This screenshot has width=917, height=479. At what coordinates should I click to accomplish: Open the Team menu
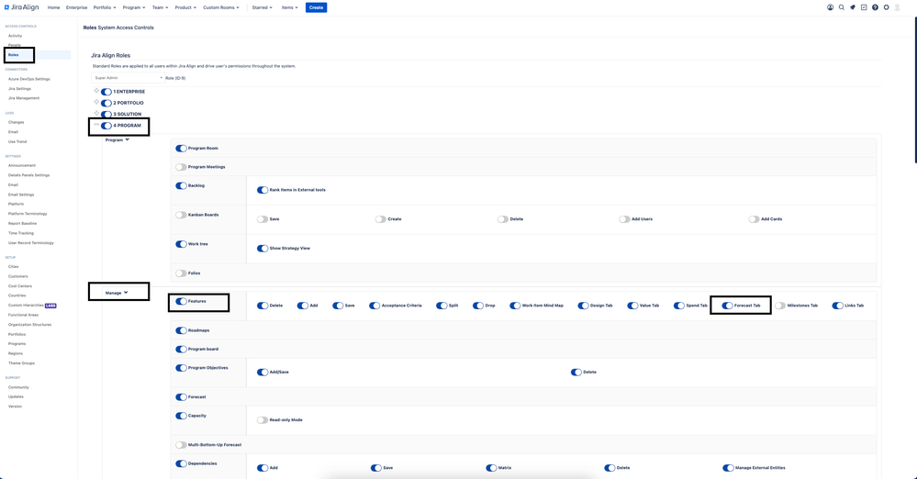click(x=161, y=7)
